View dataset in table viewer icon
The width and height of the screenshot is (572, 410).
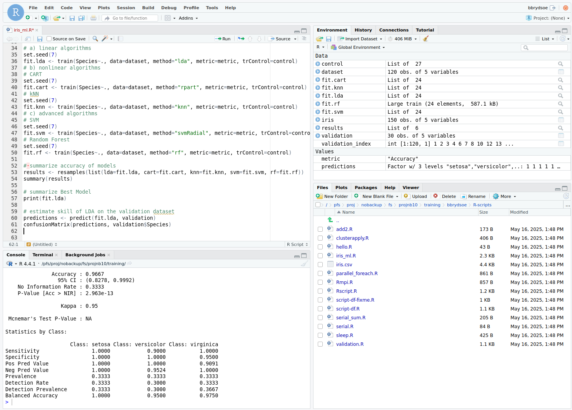click(x=561, y=72)
